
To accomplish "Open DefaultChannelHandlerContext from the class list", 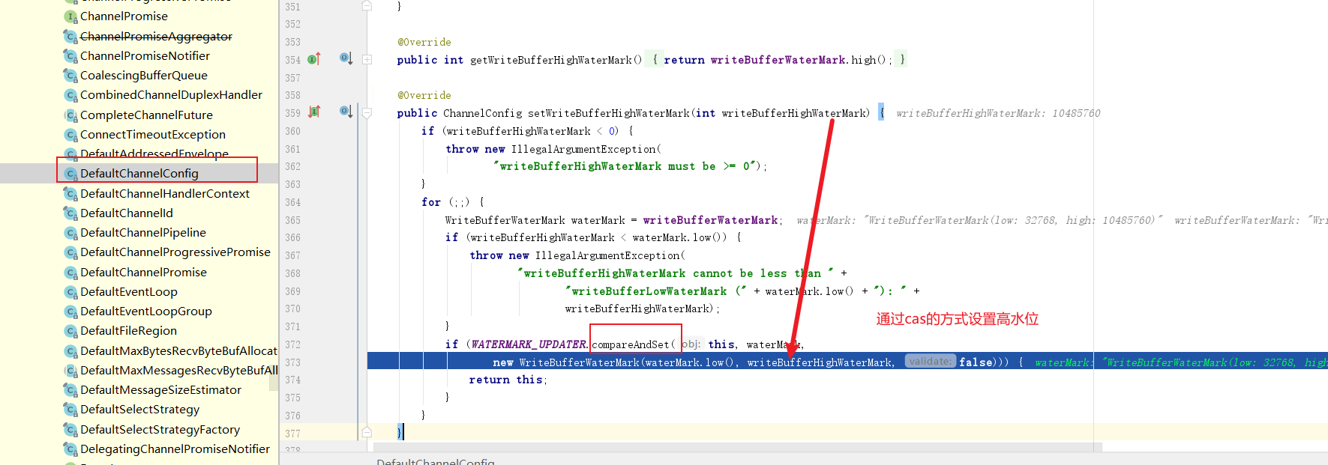I will 164,194.
